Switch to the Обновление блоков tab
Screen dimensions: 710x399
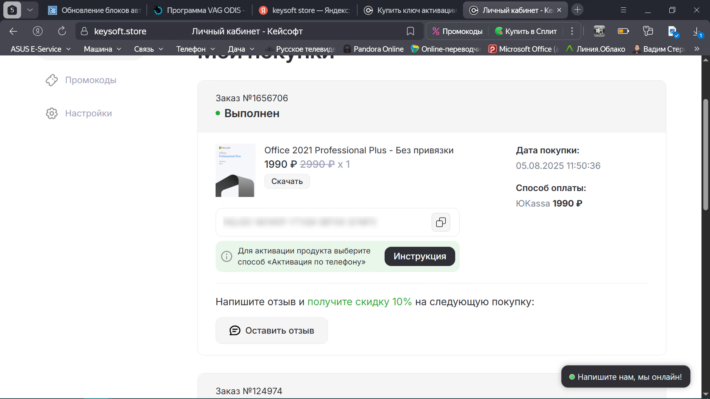pos(95,10)
